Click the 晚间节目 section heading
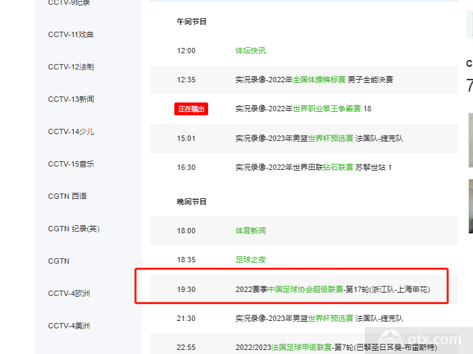Image resolution: width=473 pixels, height=354 pixels. pyautogui.click(x=191, y=202)
